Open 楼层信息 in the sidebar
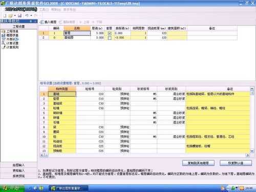Image resolution: width=256 pixels, height=192 pixels. [10, 35]
